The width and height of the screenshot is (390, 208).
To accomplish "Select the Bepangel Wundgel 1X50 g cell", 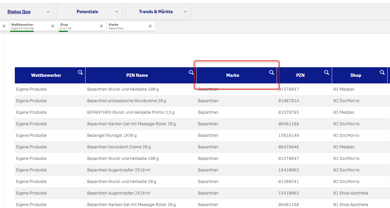I will click(x=112, y=135).
